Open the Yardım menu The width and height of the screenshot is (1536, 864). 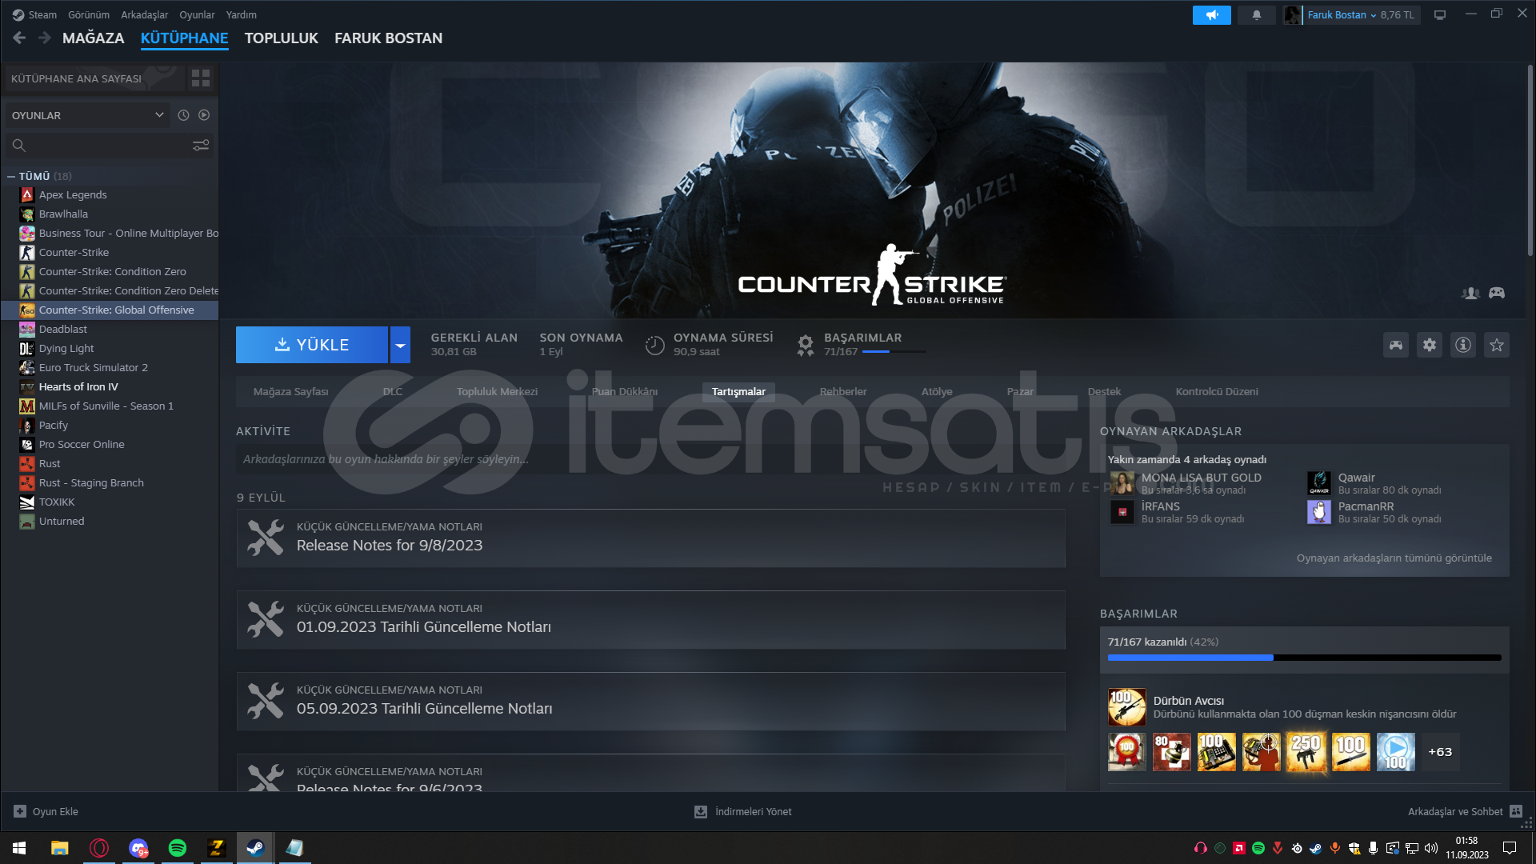point(242,15)
